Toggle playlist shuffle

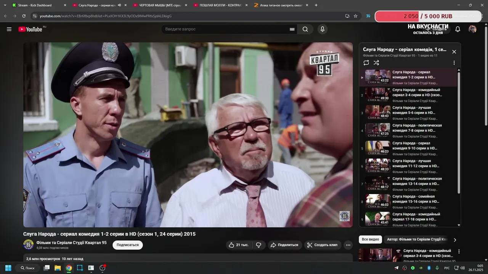376,63
